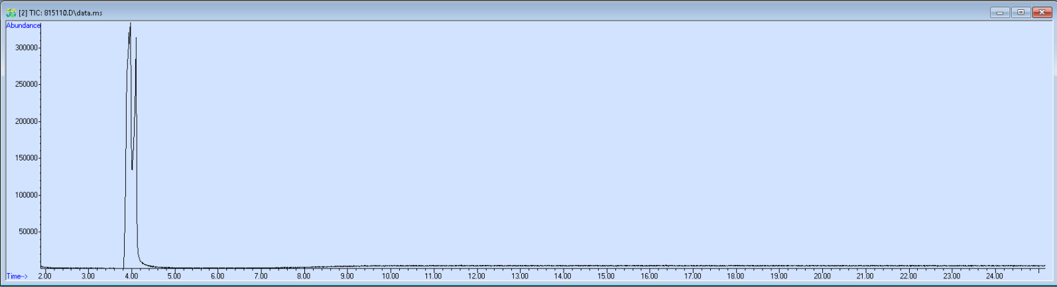Minimize the TIC chromatogram window

(x=999, y=13)
